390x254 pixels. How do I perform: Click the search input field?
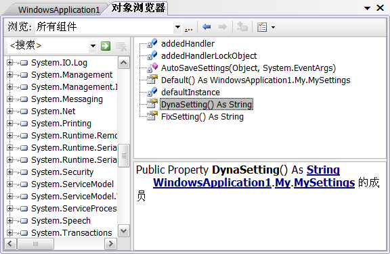point(49,46)
